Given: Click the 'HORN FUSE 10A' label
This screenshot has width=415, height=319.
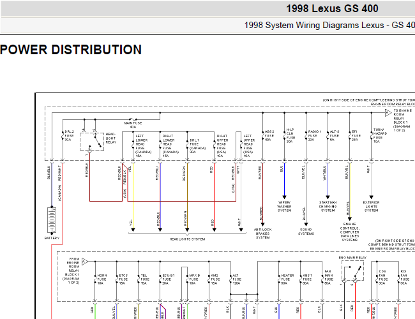Looking at the screenshot, I should 102,279.
